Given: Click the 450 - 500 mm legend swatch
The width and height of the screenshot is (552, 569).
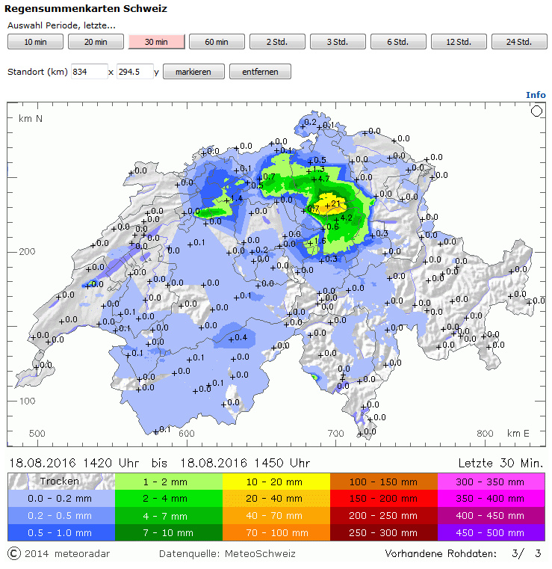Looking at the screenshot, I should (x=491, y=532).
